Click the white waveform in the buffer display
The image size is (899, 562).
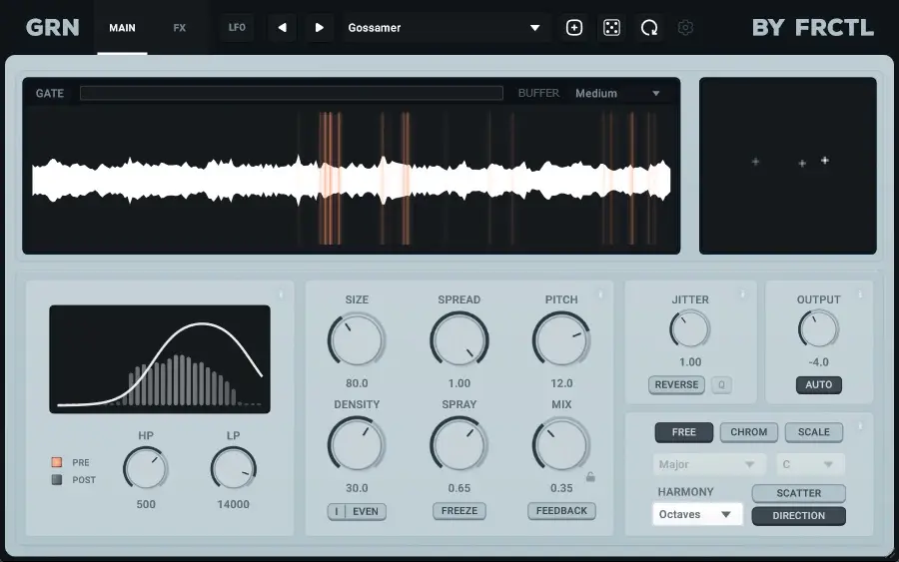pos(200,180)
